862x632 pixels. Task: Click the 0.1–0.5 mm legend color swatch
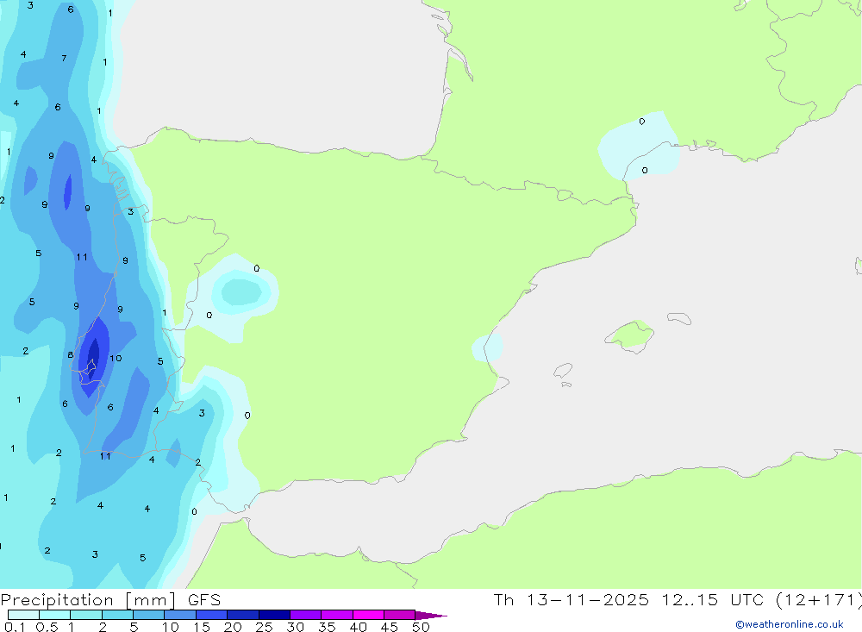(23, 615)
